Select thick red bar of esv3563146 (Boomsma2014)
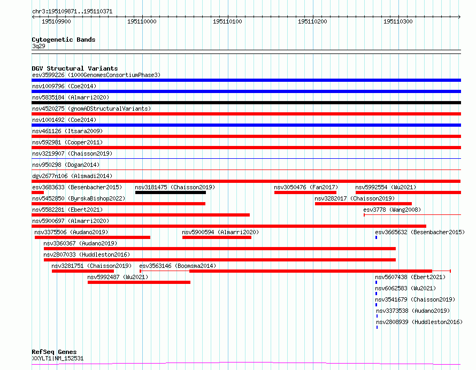This screenshot has height=370, width=476. tap(311, 271)
